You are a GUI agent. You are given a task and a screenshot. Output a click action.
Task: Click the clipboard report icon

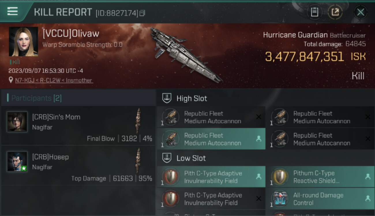314,12
